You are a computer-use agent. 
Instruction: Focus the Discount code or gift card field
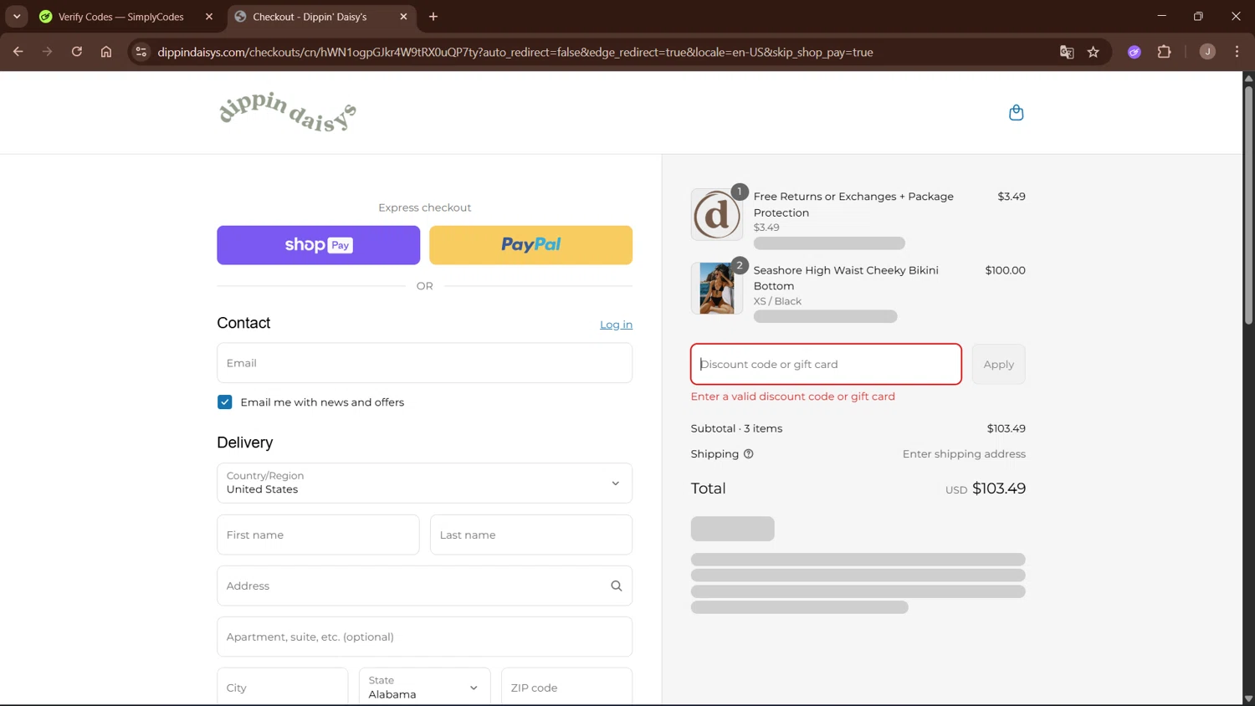(x=826, y=364)
